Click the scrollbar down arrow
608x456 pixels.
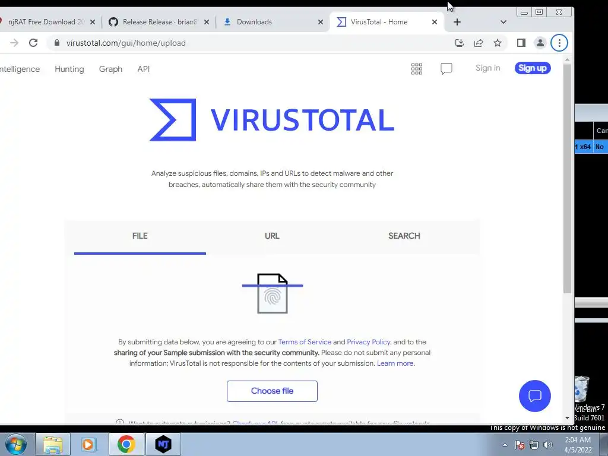point(567,418)
